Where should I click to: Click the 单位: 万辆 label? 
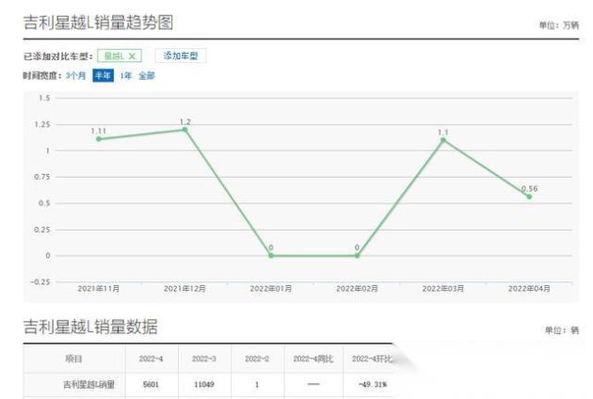[559, 25]
